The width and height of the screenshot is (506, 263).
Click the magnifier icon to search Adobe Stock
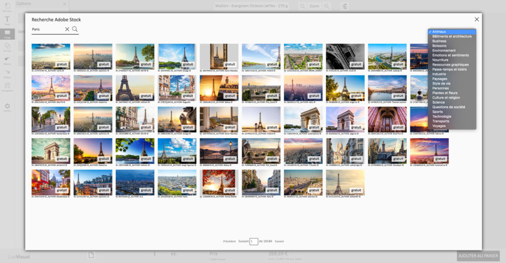(75, 29)
